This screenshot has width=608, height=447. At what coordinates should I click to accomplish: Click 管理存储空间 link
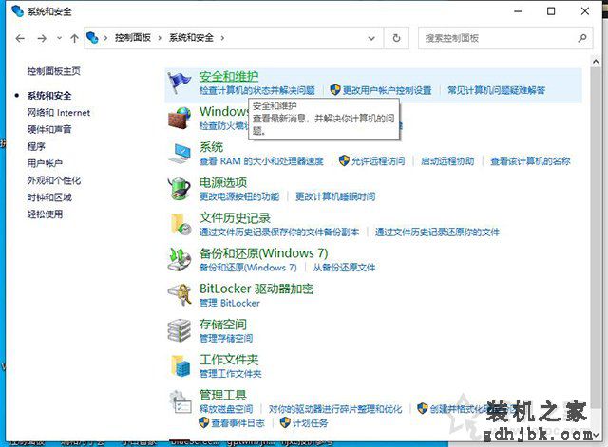226,338
